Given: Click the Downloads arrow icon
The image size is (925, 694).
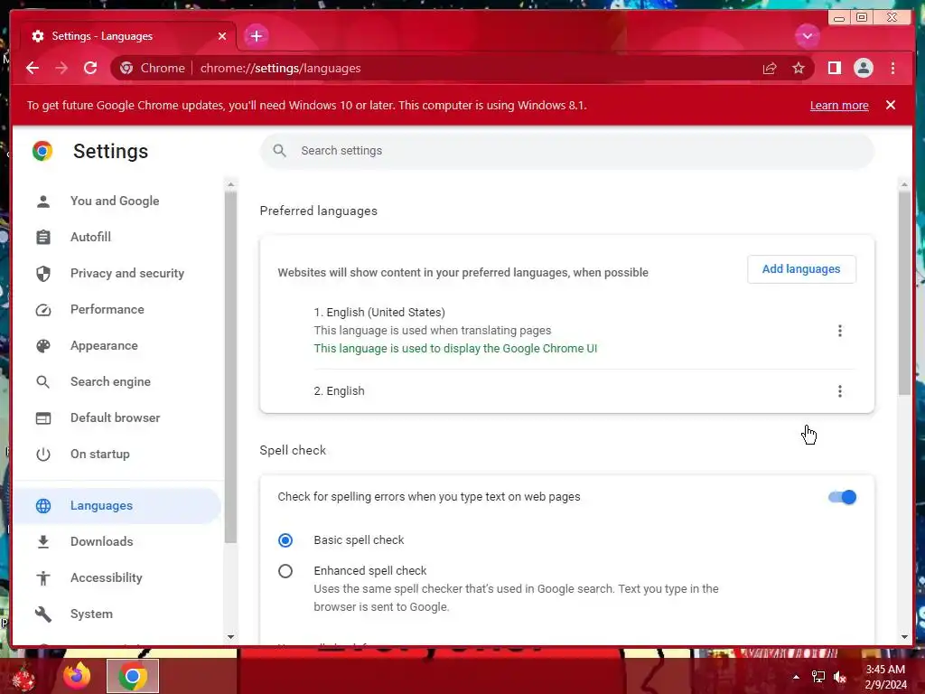Looking at the screenshot, I should 43,542.
